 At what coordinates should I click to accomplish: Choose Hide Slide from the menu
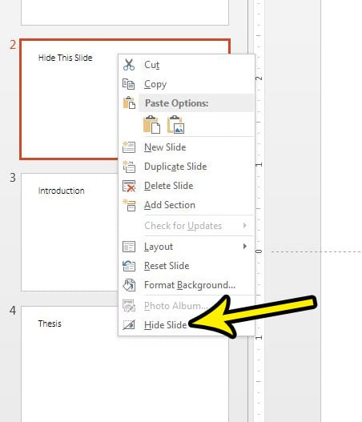coord(187,325)
